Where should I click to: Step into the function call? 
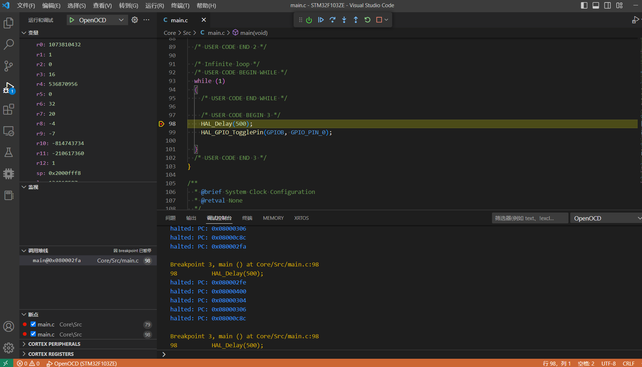coord(344,20)
